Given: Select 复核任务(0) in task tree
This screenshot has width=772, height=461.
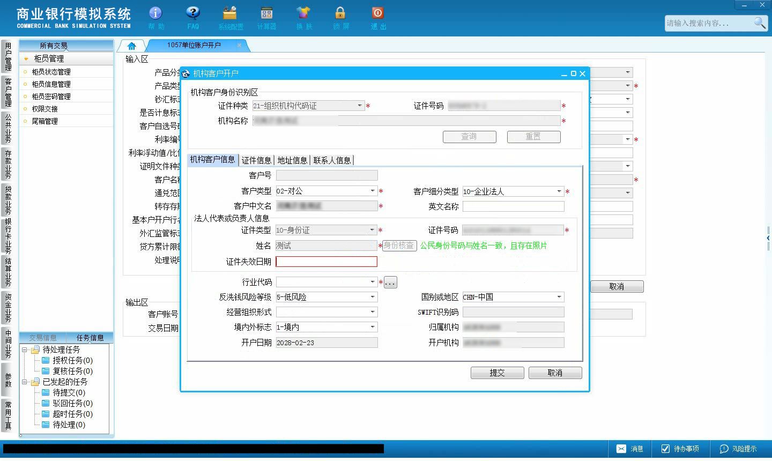Looking at the screenshot, I should (x=72, y=371).
